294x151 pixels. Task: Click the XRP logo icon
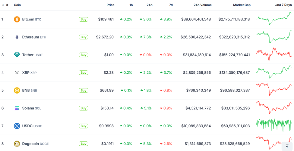point(17,72)
